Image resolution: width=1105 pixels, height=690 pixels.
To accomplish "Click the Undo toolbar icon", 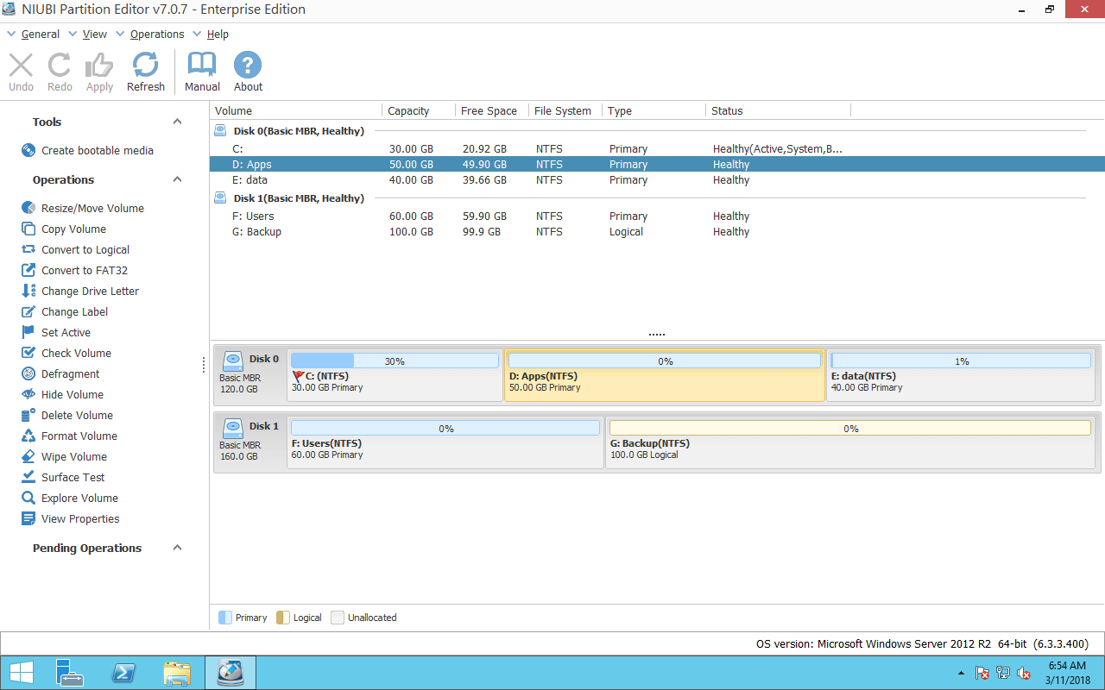I will [x=21, y=66].
